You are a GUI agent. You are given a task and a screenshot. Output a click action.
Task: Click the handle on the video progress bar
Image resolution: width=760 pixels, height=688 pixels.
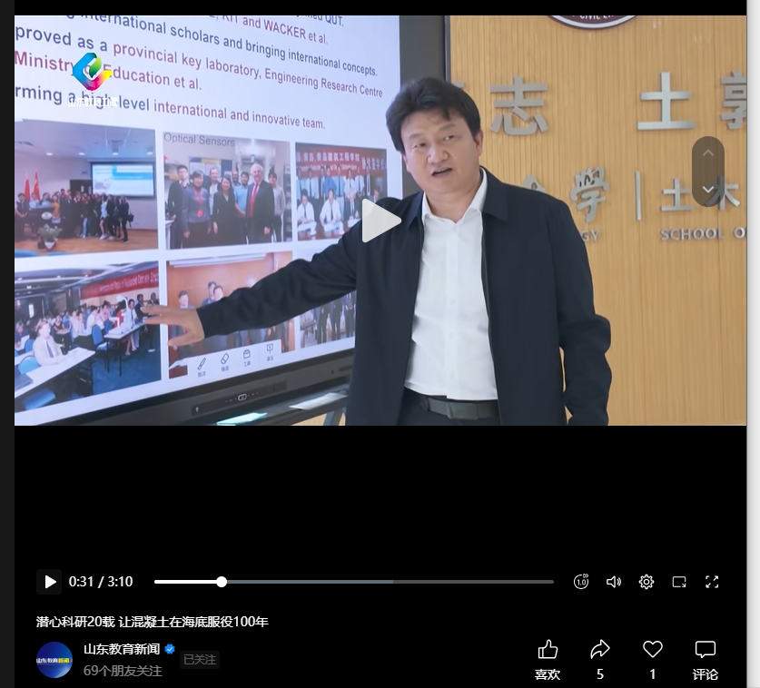pyautogui.click(x=222, y=582)
